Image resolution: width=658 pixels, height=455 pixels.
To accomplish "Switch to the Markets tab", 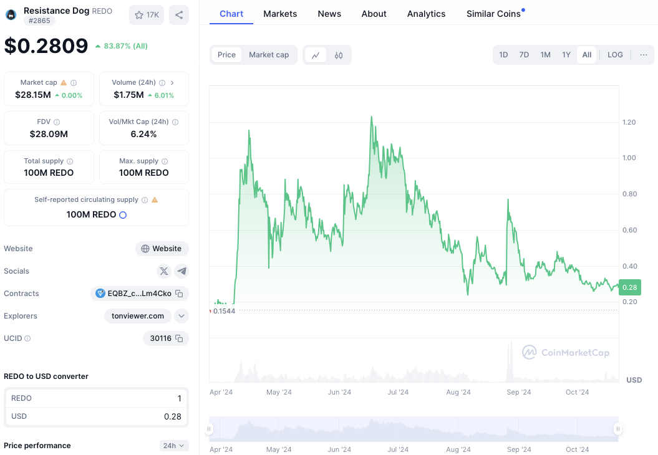I will 280,14.
